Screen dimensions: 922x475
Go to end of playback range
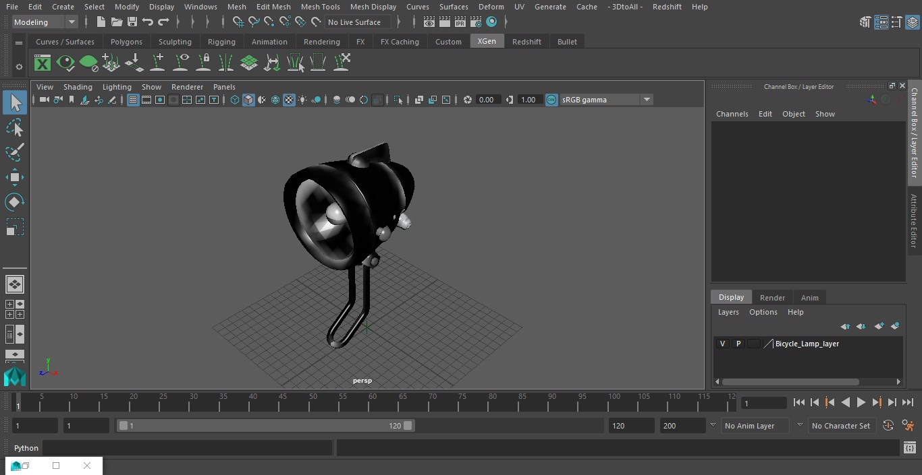[x=908, y=402]
